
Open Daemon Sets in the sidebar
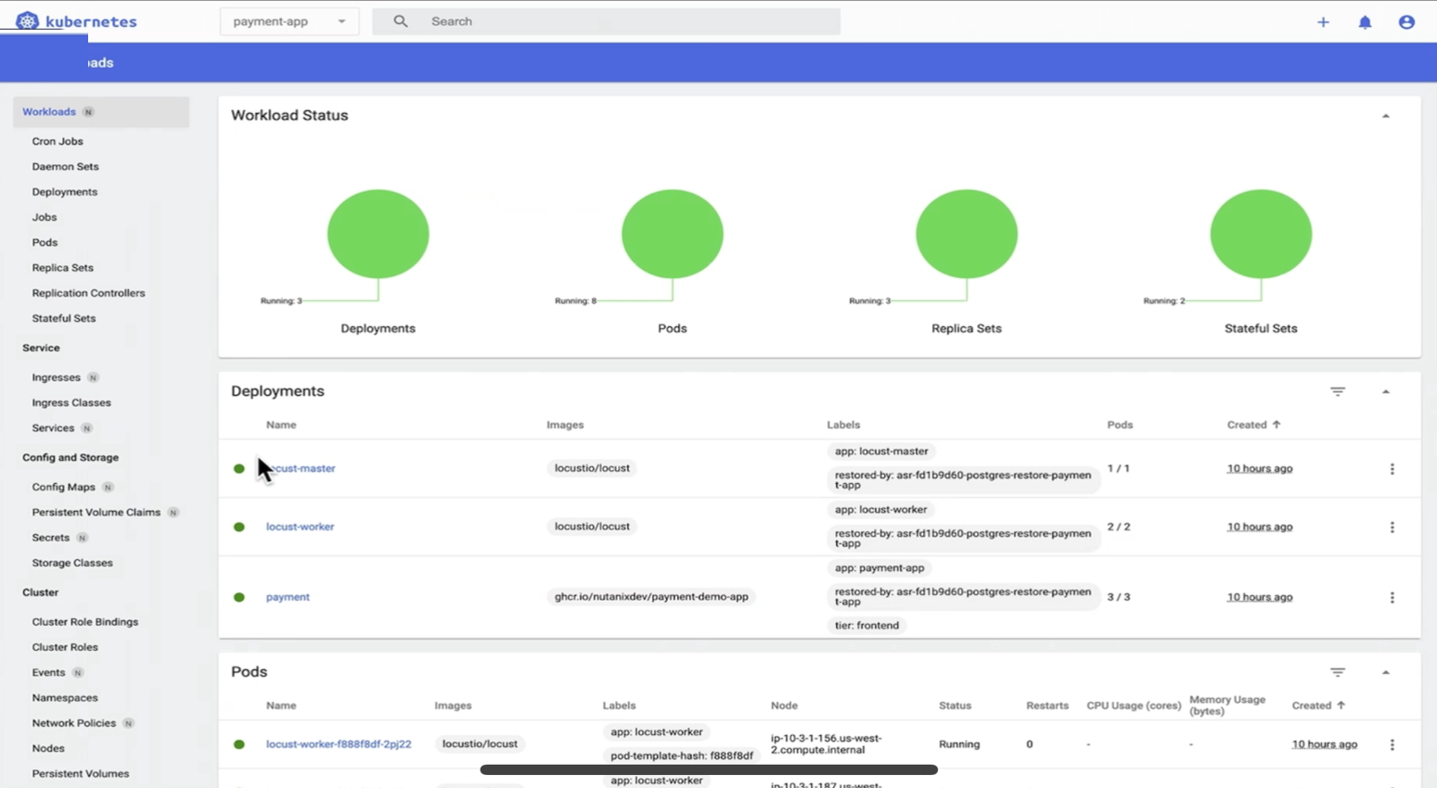point(65,167)
